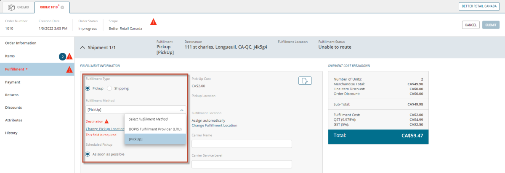Click the Items count badge showing 2
The image size is (505, 173).
coord(62,56)
